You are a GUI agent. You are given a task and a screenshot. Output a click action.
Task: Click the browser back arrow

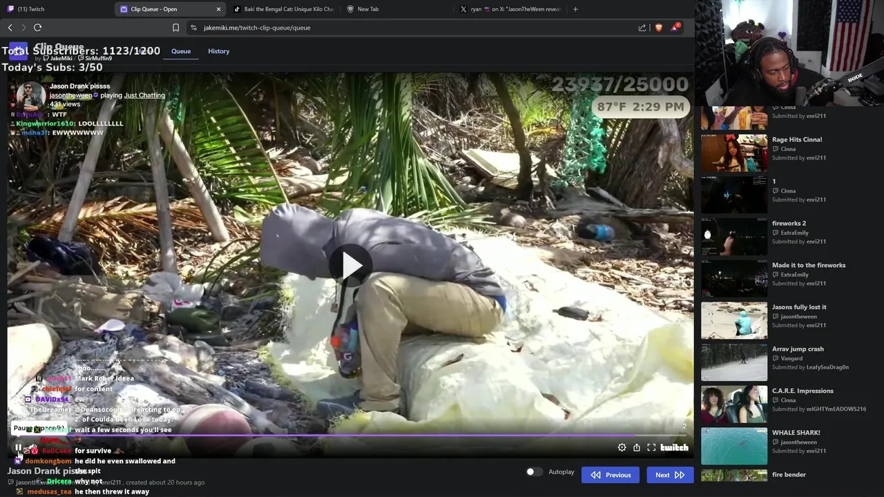(10, 28)
